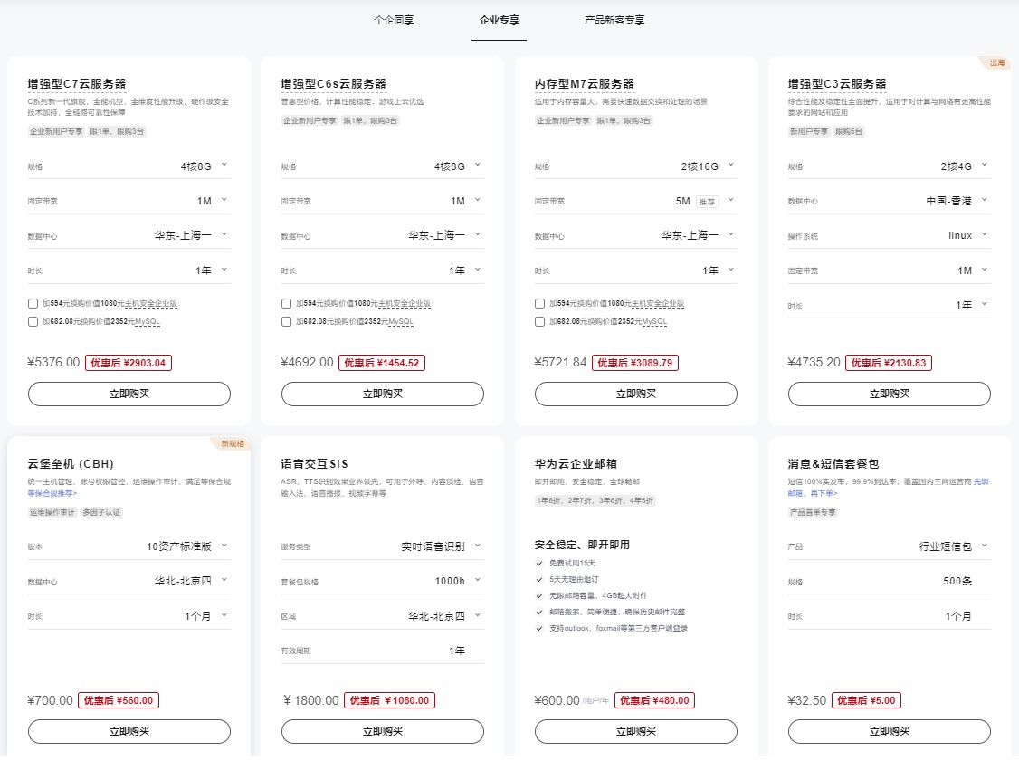Click the 500条 规格 value
This screenshot has width=1019, height=760.
(x=957, y=581)
